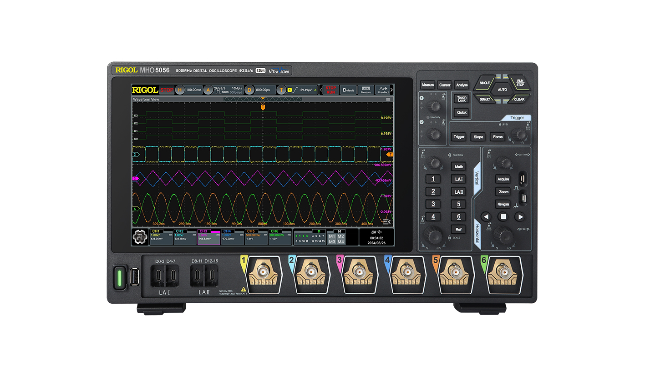Push the navigate stop square button
Screen dimensions: 645x376
coord(503,217)
